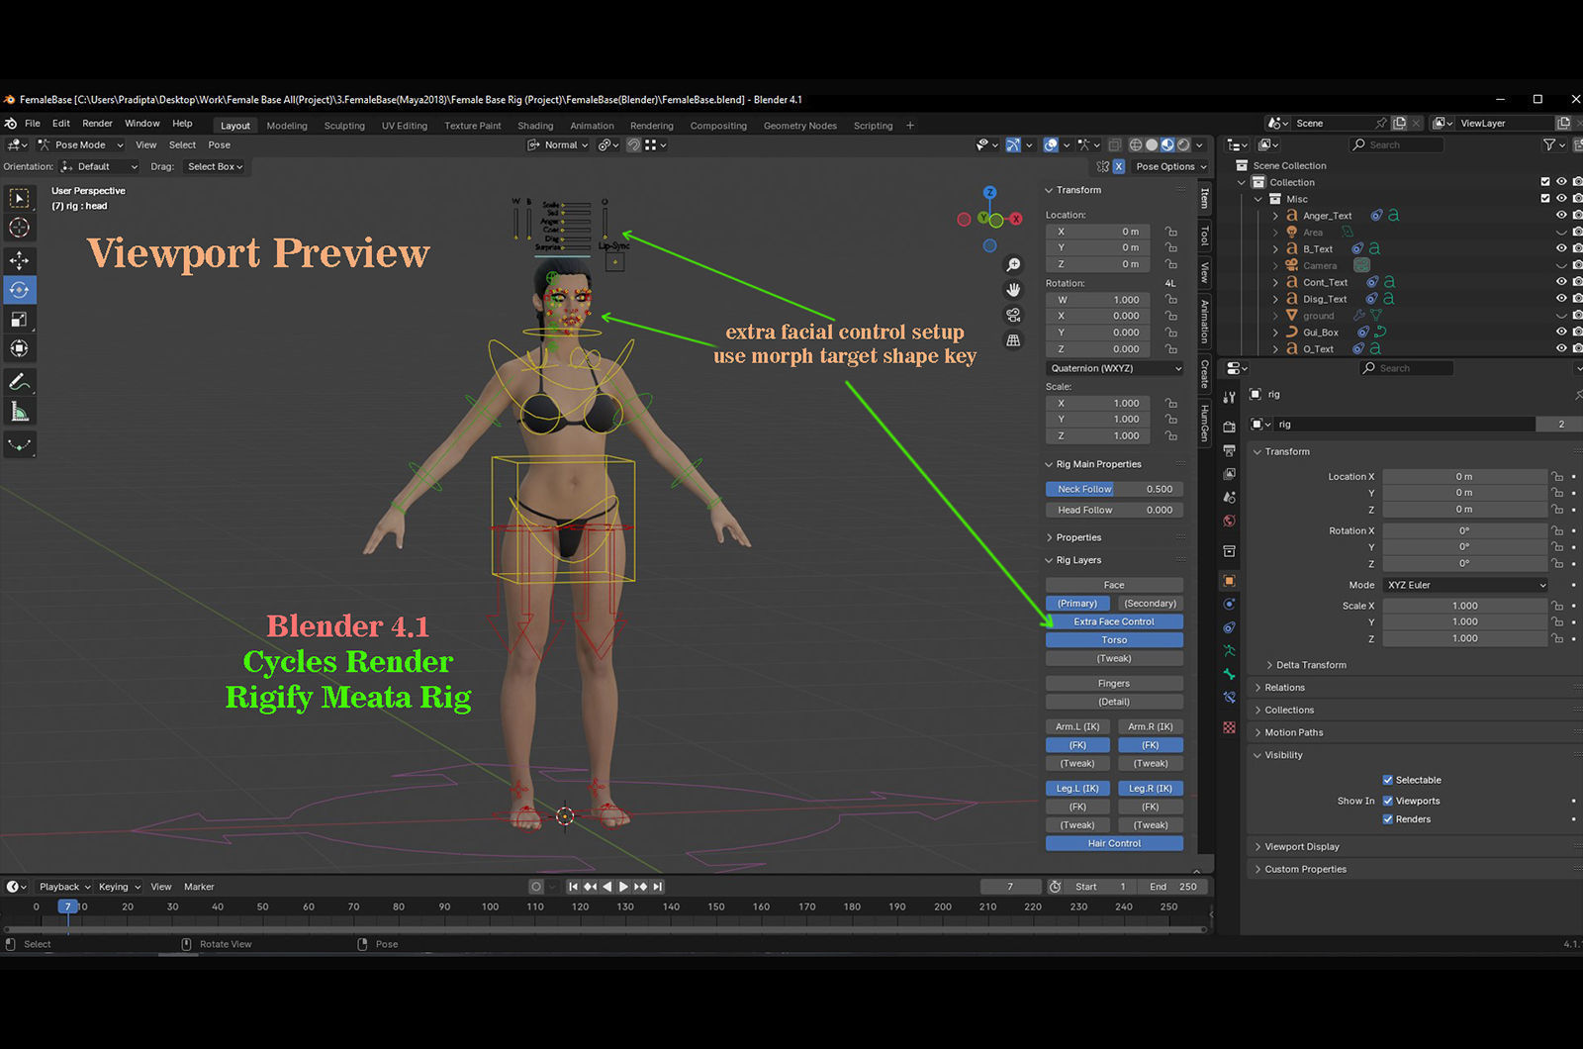The image size is (1583, 1049).
Task: Open the Bone Constraints properties tab
Action: point(1229,698)
